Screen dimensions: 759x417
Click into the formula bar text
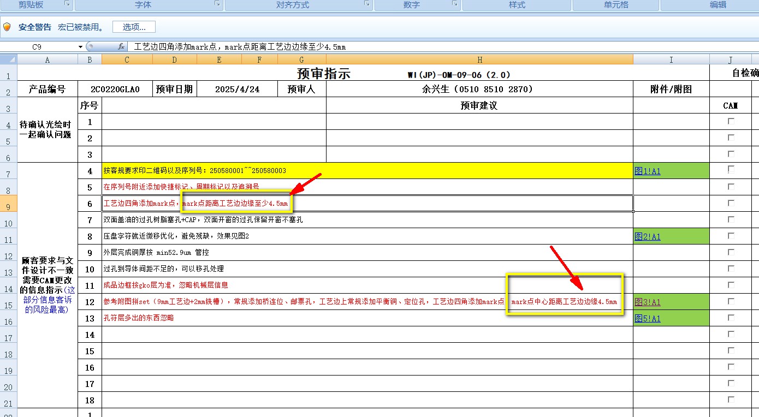[442, 47]
